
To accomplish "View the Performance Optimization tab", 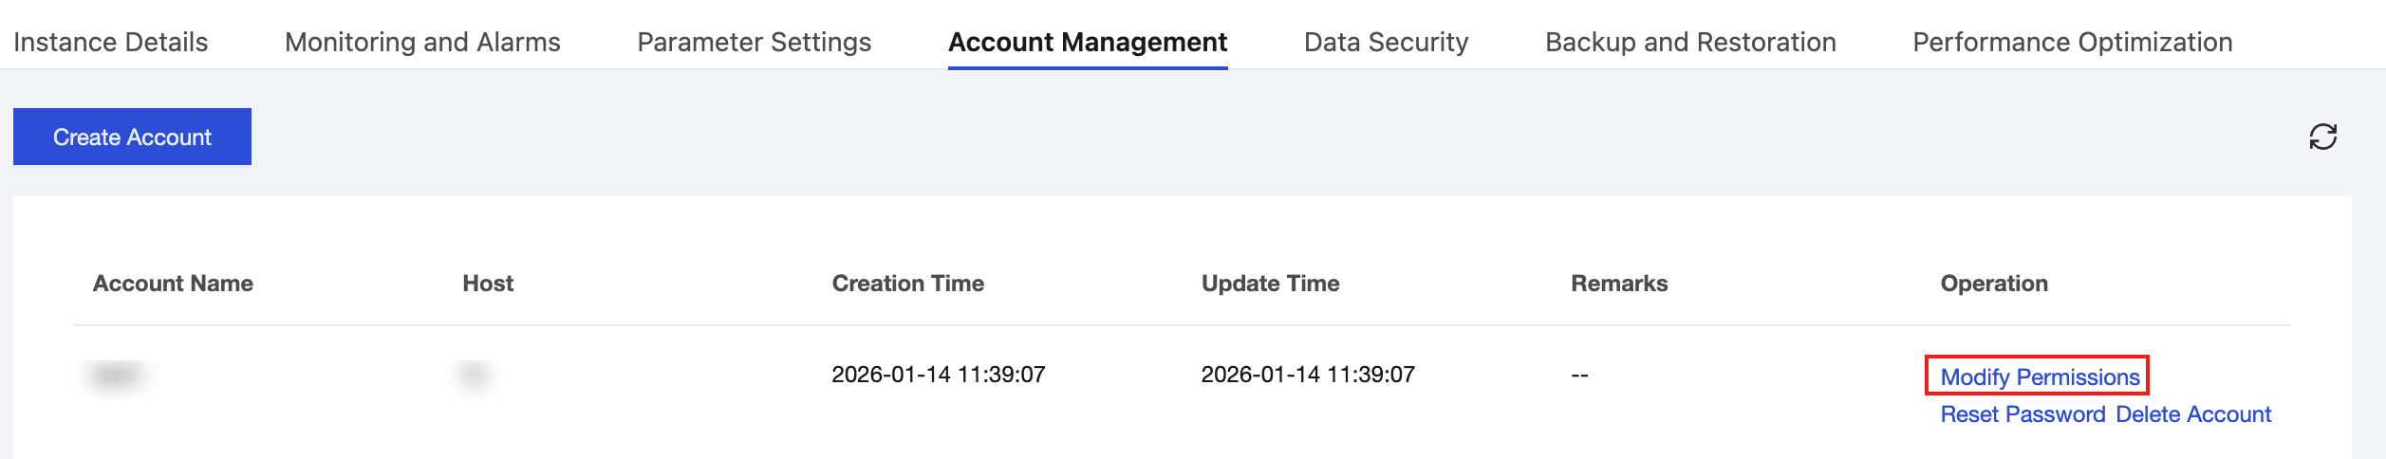I will [x=2072, y=42].
